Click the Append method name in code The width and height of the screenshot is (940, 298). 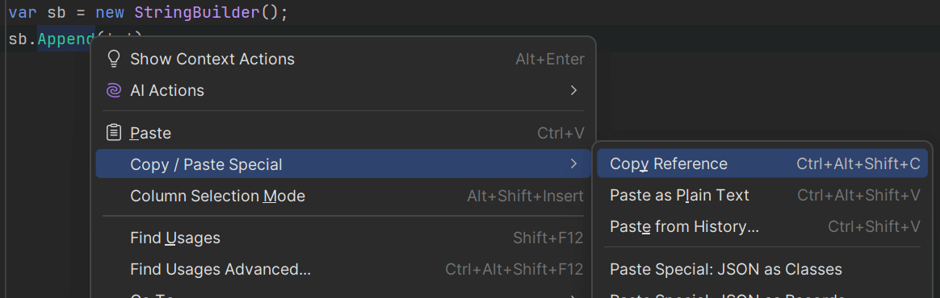coord(66,39)
